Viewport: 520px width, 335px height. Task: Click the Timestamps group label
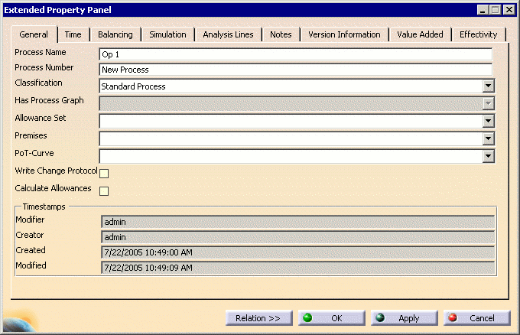44,207
